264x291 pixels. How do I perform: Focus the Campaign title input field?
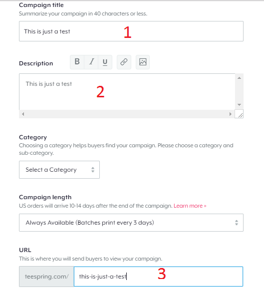coord(131,31)
